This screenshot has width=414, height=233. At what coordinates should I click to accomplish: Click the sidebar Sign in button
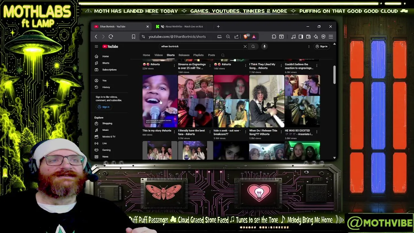coord(104,107)
